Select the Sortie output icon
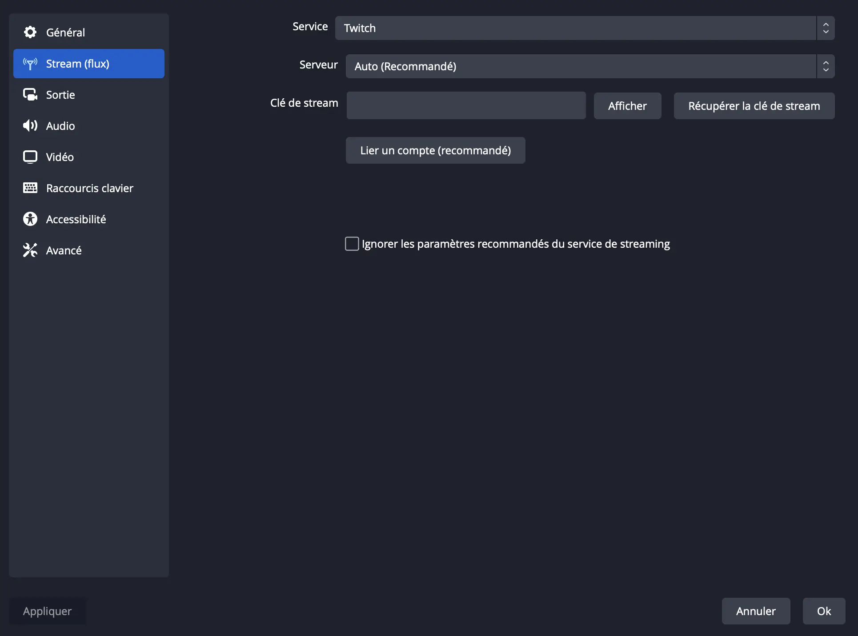858x636 pixels. [30, 94]
